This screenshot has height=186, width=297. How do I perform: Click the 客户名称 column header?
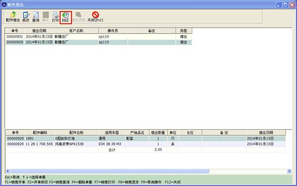[x=76, y=31]
